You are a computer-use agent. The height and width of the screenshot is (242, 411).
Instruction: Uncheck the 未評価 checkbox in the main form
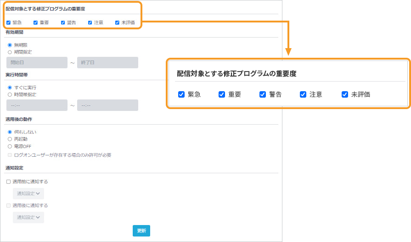[117, 22]
